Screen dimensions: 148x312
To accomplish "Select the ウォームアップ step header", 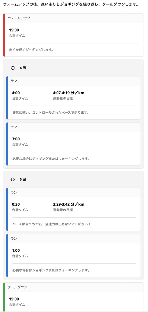I will click(73, 18).
